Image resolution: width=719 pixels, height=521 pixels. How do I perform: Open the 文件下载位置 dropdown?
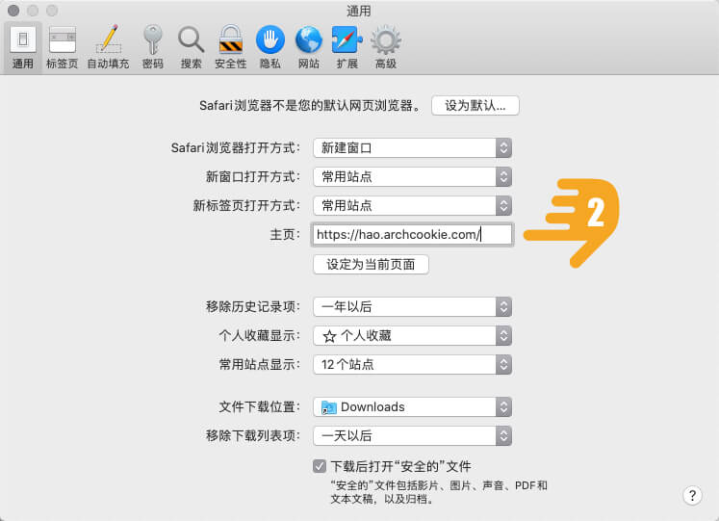[x=412, y=406]
